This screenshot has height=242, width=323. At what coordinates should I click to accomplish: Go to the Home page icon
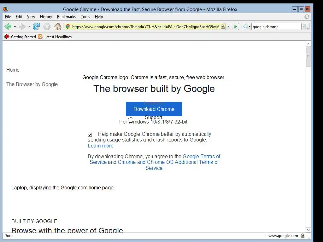pos(58,26)
